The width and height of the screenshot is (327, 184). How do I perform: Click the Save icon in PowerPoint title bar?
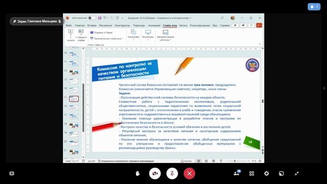pos(100,18)
